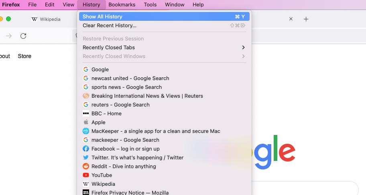Open MacKeeper single app history entry

pyautogui.click(x=164, y=131)
